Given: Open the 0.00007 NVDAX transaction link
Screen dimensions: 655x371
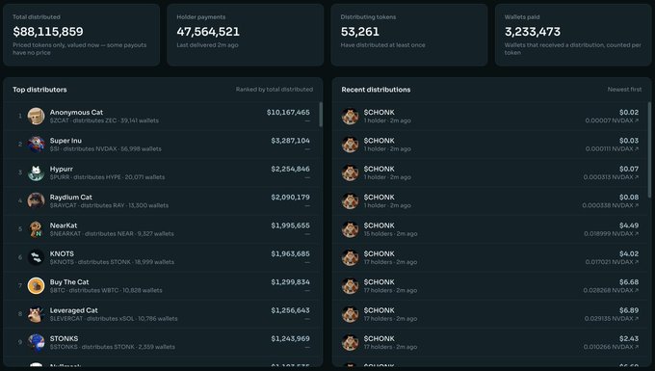Looking at the screenshot, I should pyautogui.click(x=612, y=120).
